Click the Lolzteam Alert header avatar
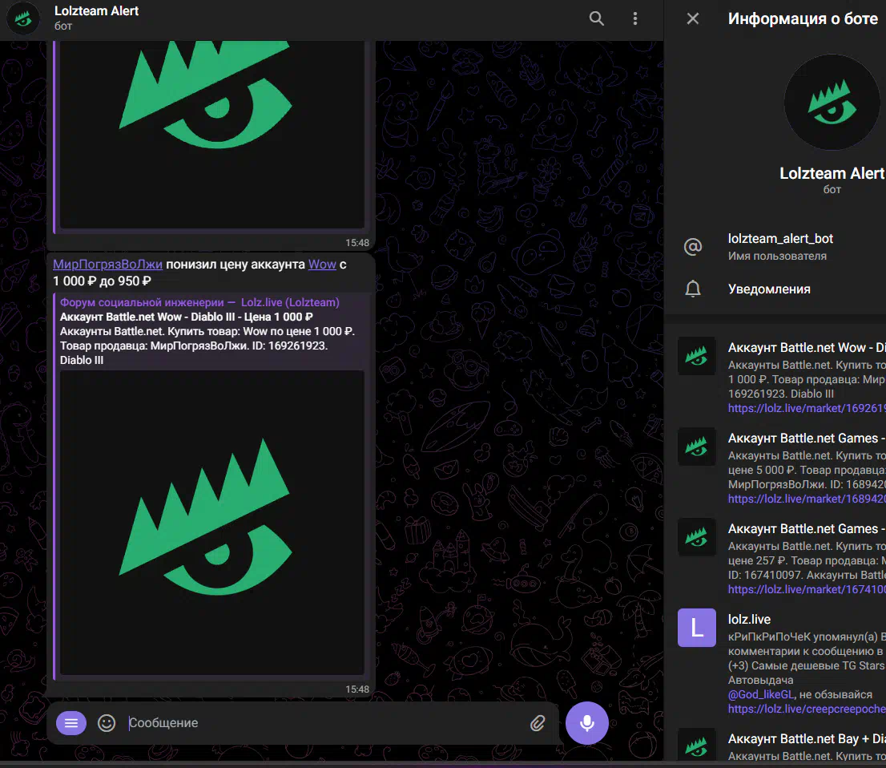This screenshot has width=886, height=768. (x=23, y=18)
